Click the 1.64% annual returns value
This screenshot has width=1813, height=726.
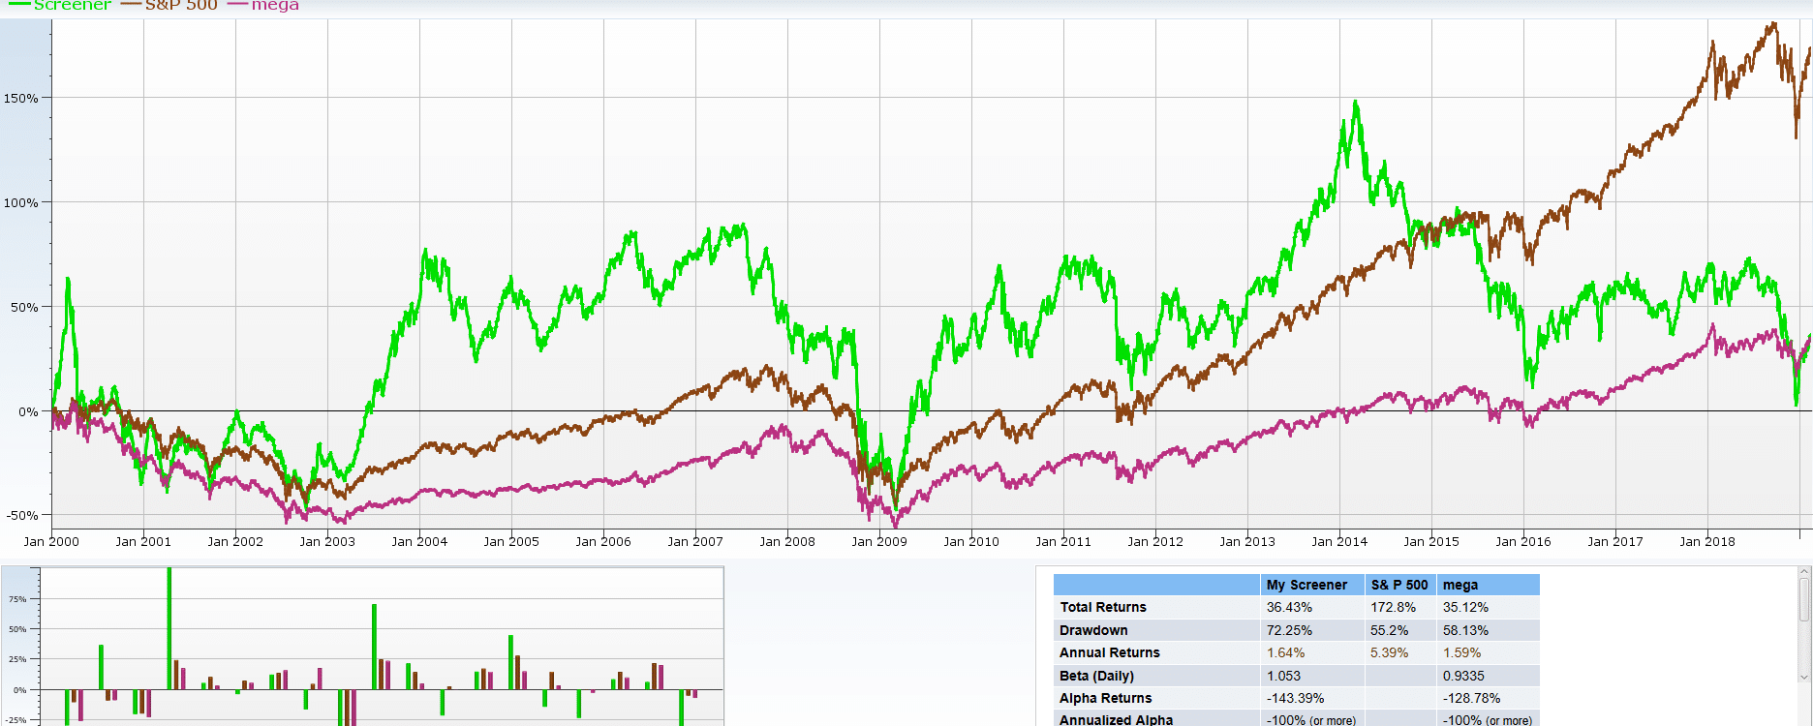tap(1285, 652)
